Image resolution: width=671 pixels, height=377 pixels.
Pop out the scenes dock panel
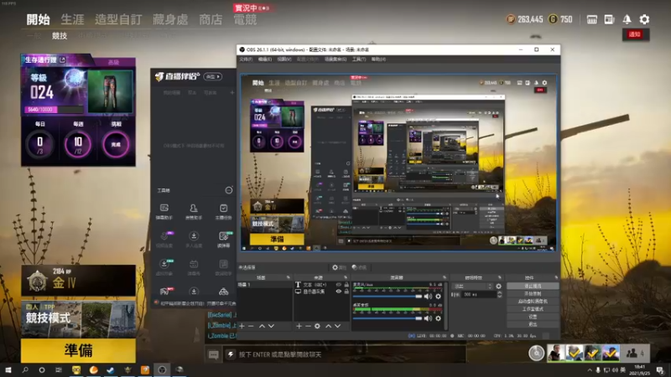coord(288,278)
